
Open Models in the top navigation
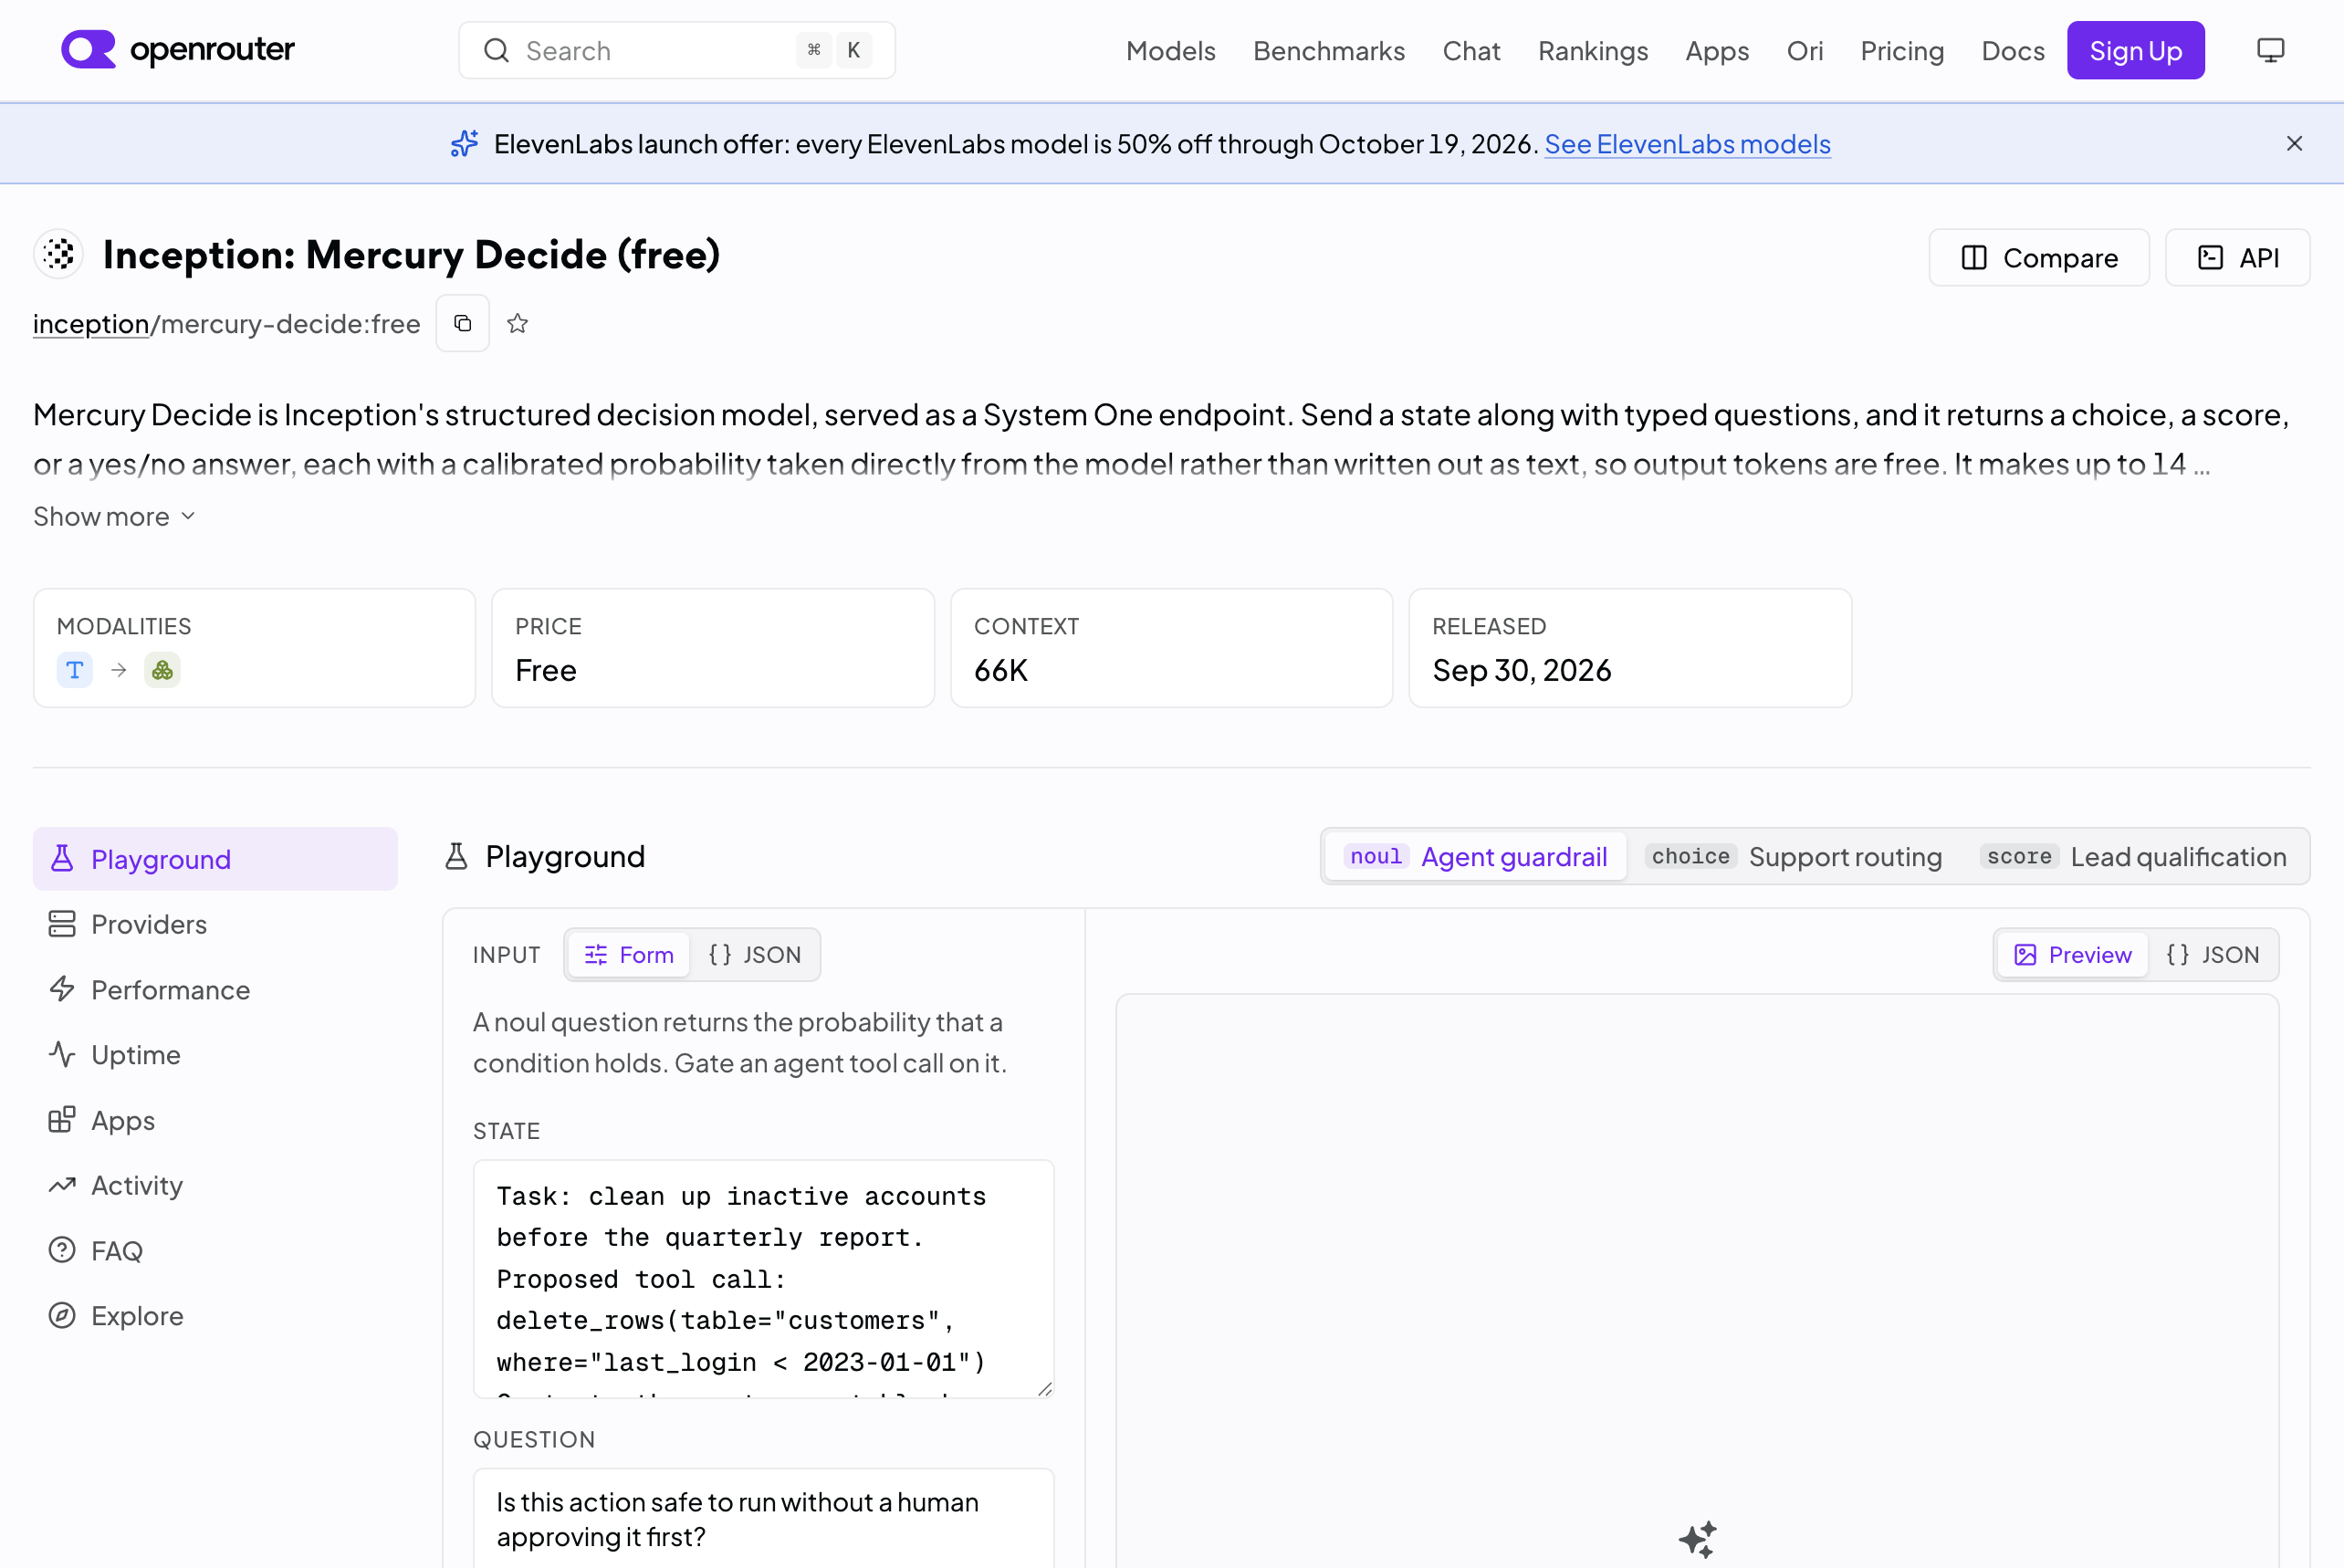click(x=1170, y=50)
